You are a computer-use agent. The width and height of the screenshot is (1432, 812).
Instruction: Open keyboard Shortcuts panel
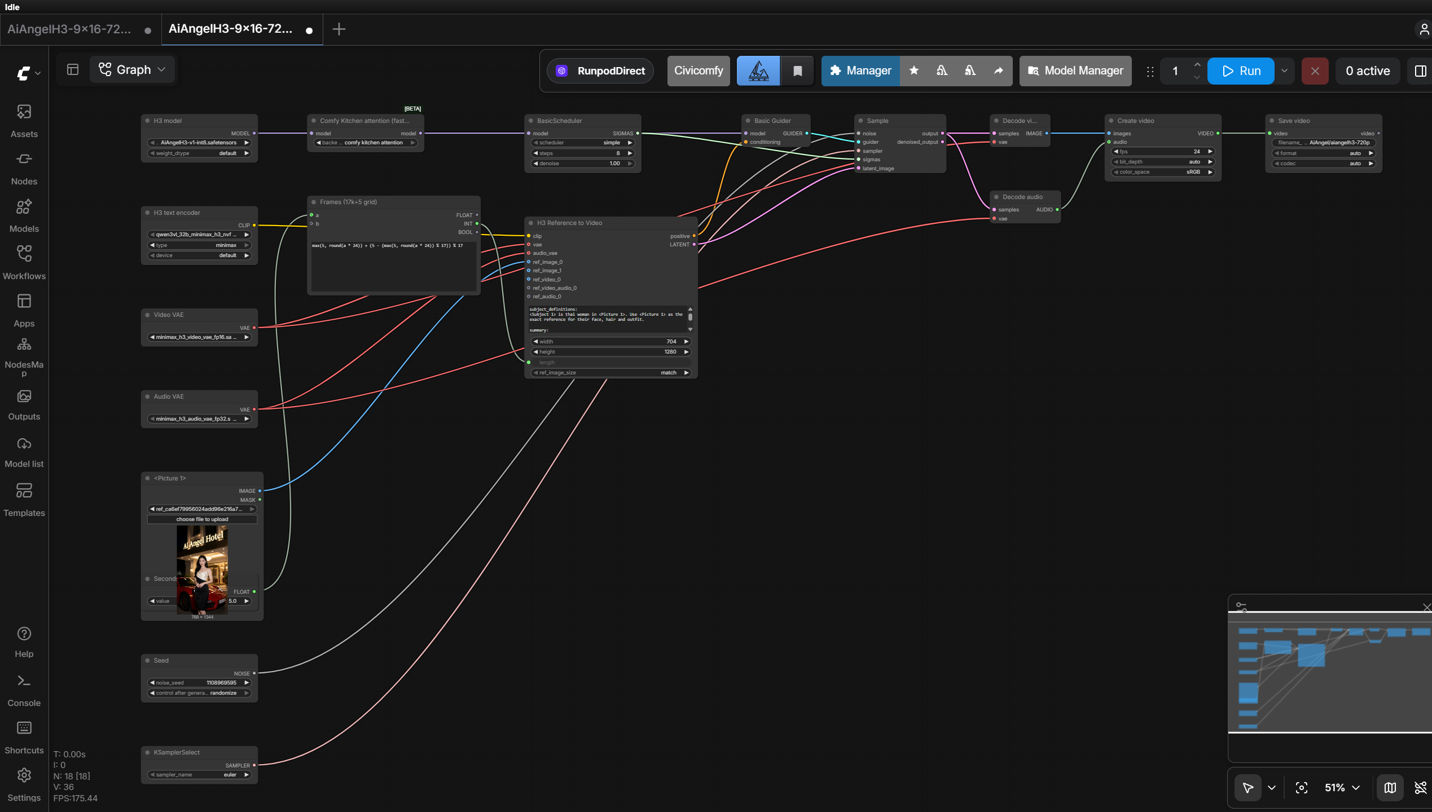coord(24,738)
